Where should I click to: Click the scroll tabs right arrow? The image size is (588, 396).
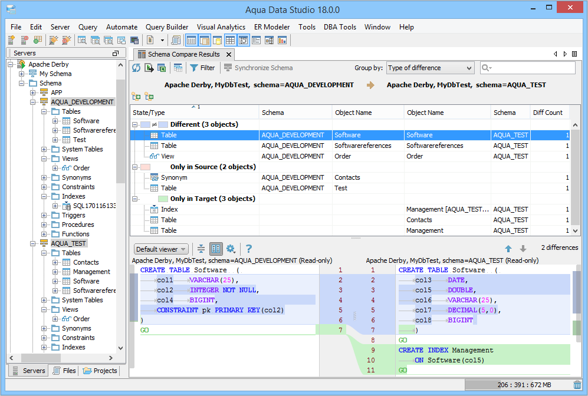pos(565,54)
